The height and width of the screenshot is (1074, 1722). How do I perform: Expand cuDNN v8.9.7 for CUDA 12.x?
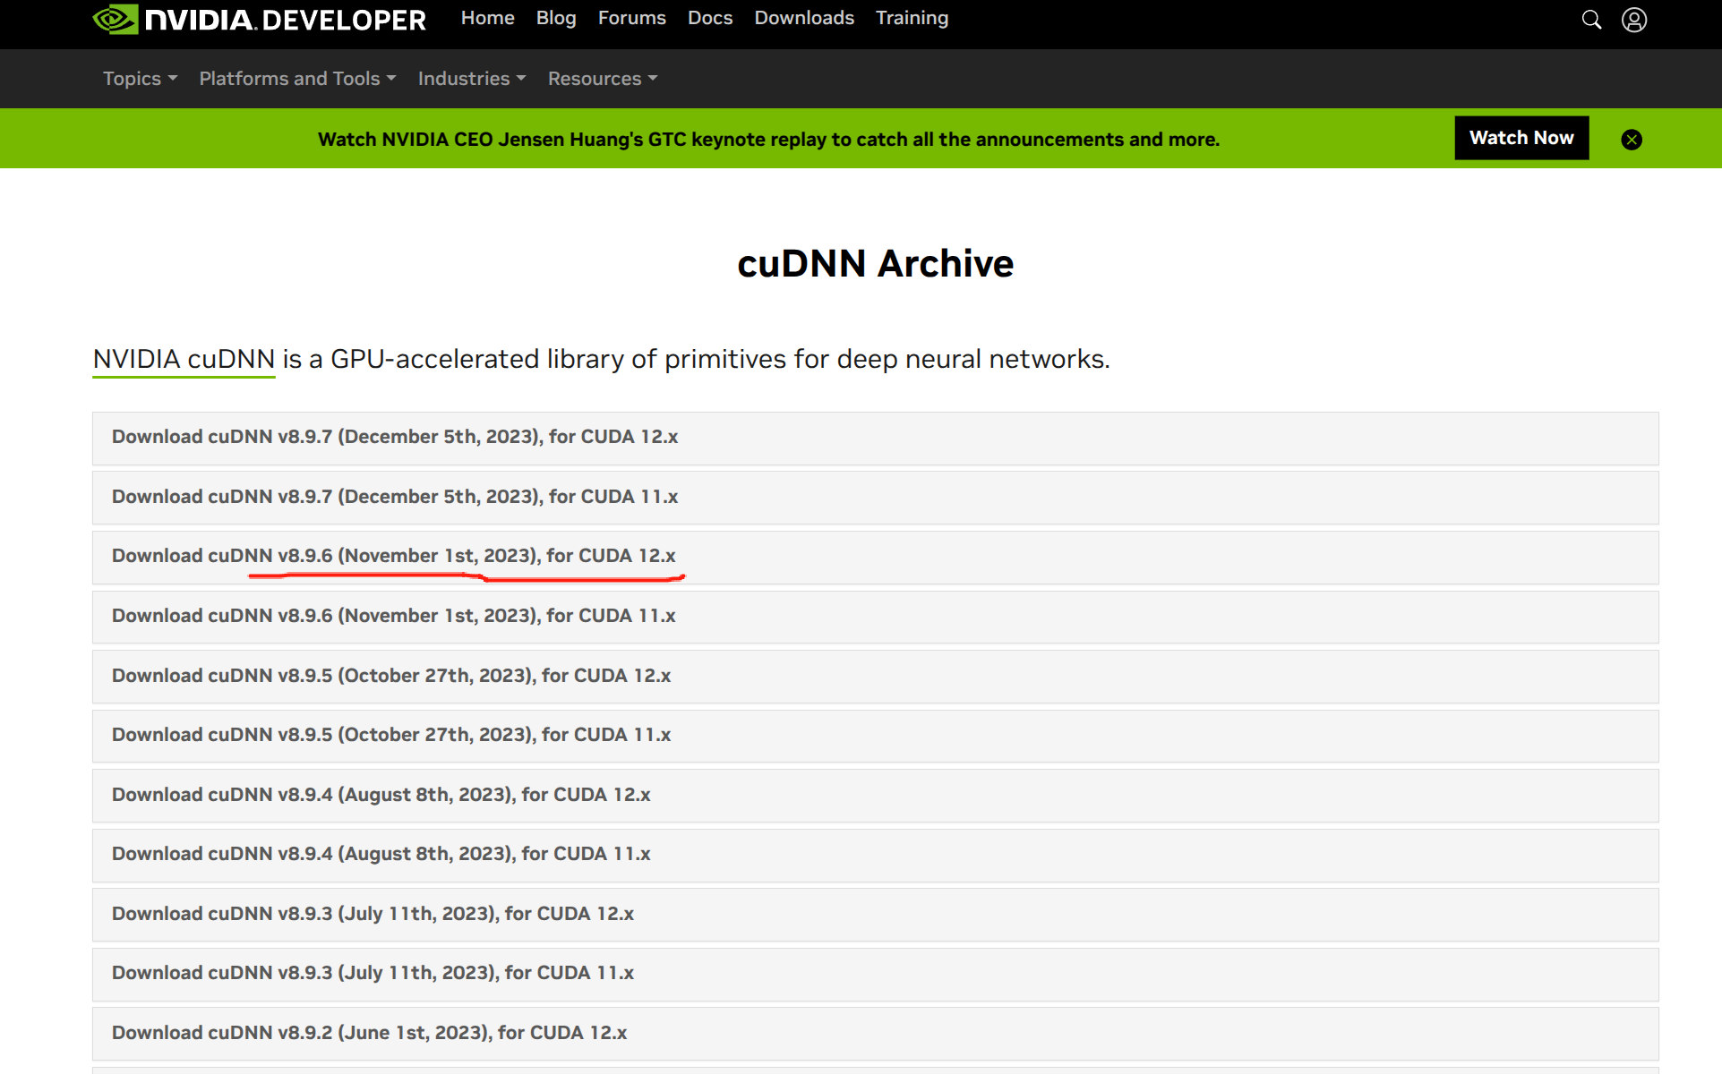395,437
